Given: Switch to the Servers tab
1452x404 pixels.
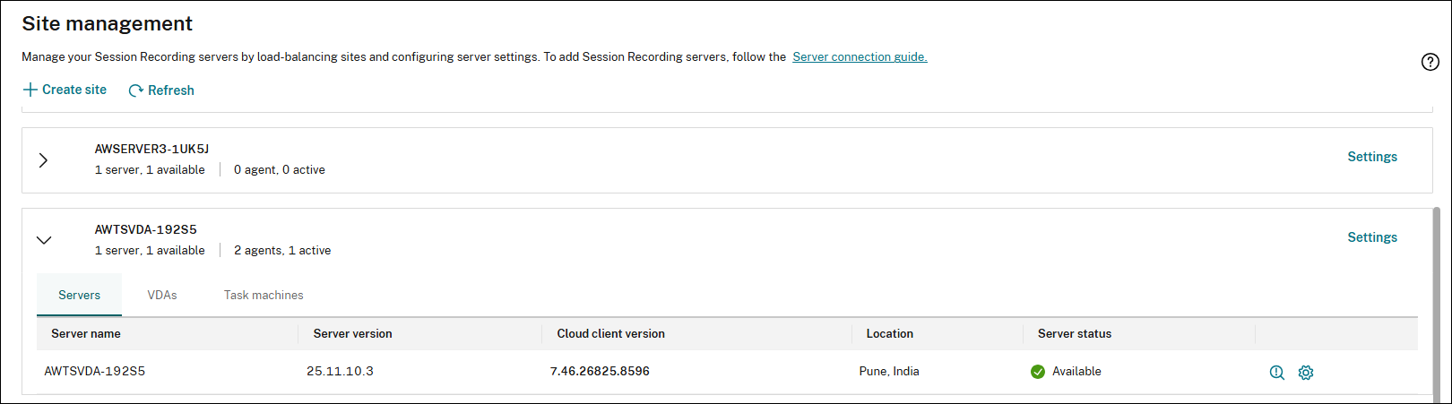Looking at the screenshot, I should click(79, 295).
